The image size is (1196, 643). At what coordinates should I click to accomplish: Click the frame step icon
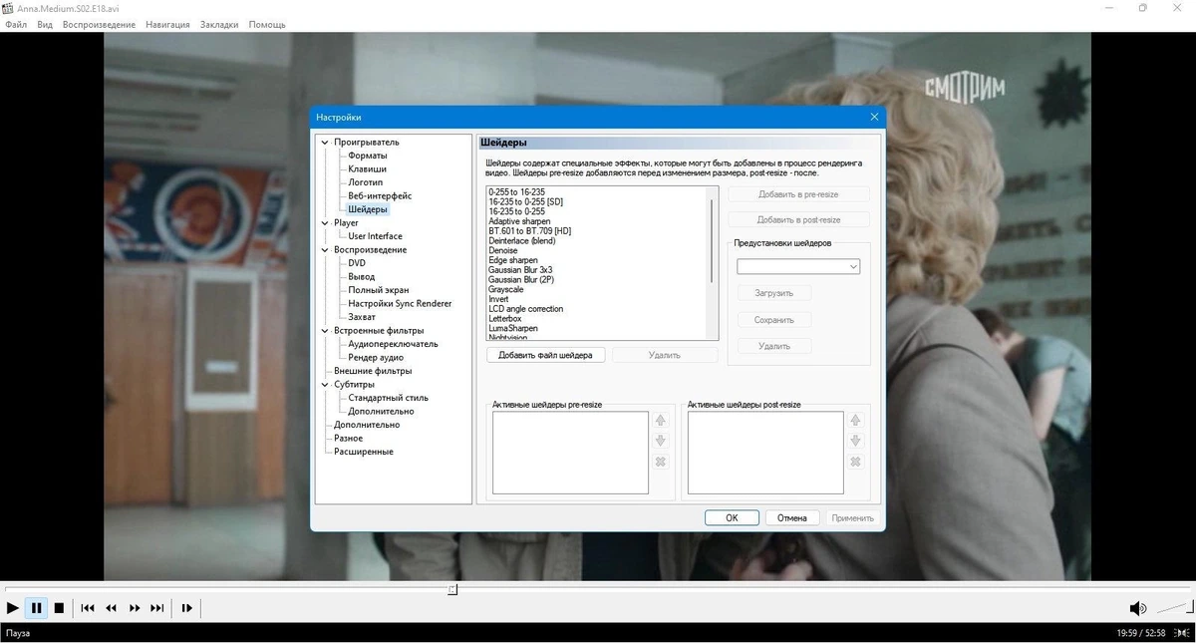(186, 608)
